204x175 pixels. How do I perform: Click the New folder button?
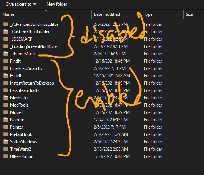point(57,4)
